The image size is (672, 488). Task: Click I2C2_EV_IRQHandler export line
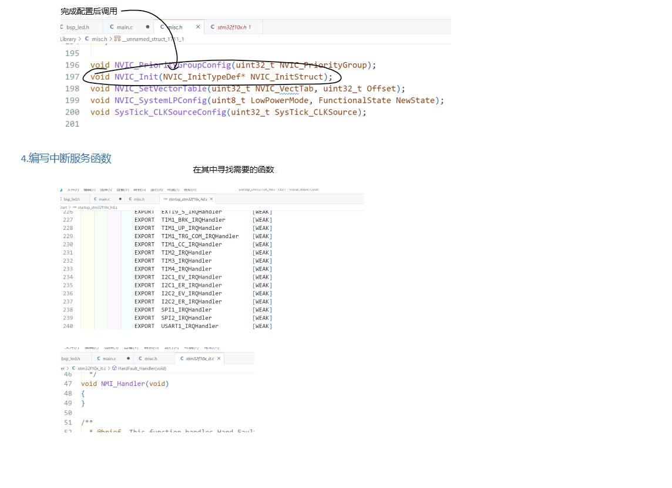[x=203, y=293]
